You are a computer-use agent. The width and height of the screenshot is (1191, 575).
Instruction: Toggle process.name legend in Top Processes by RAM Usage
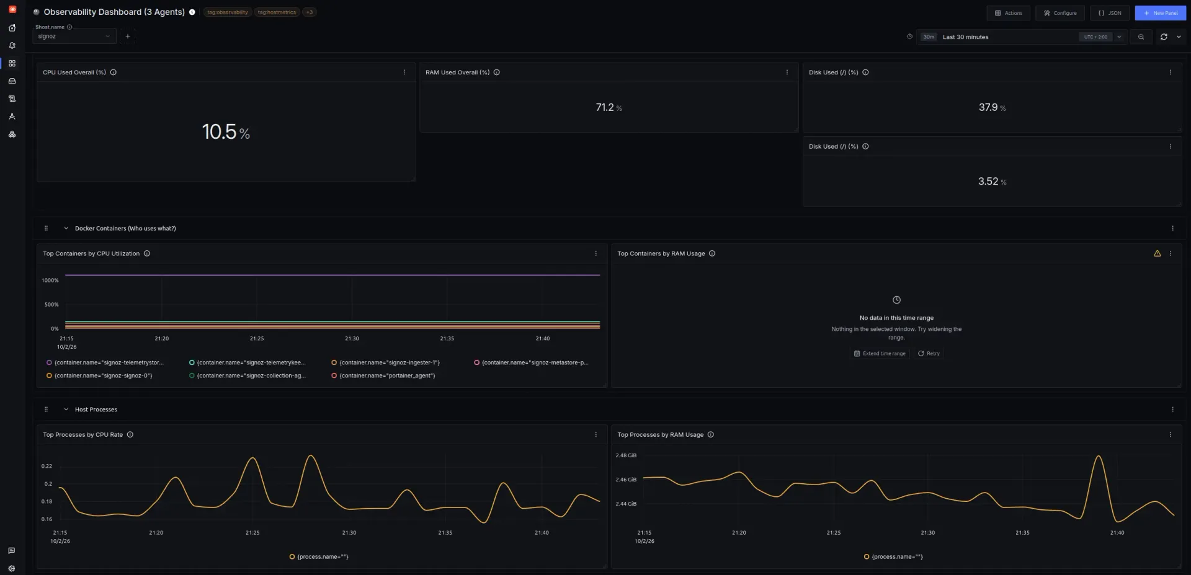point(893,556)
